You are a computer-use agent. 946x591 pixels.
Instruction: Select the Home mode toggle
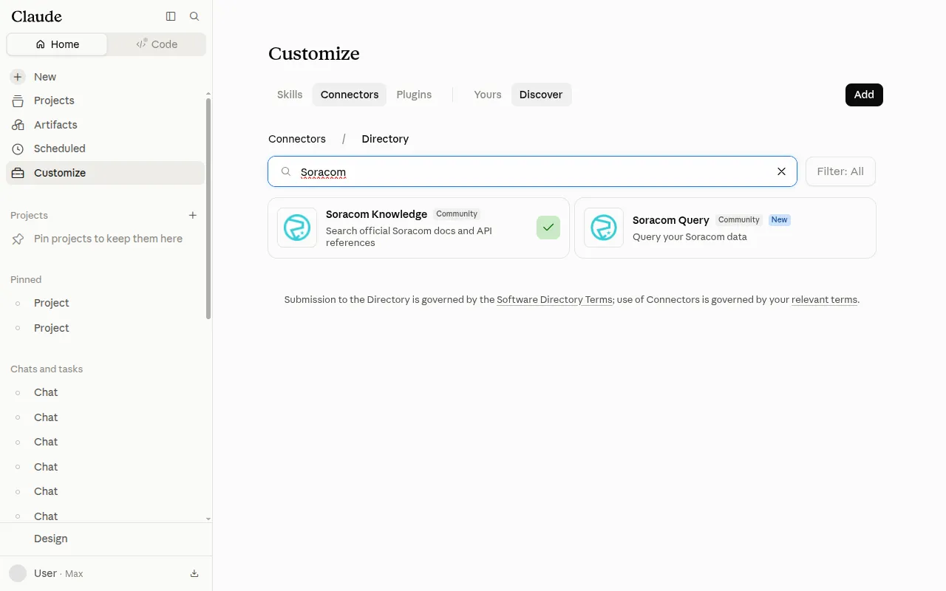[x=58, y=44]
